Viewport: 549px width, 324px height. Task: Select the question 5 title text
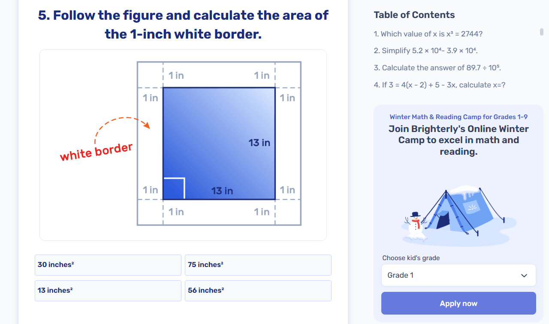pyautogui.click(x=183, y=24)
